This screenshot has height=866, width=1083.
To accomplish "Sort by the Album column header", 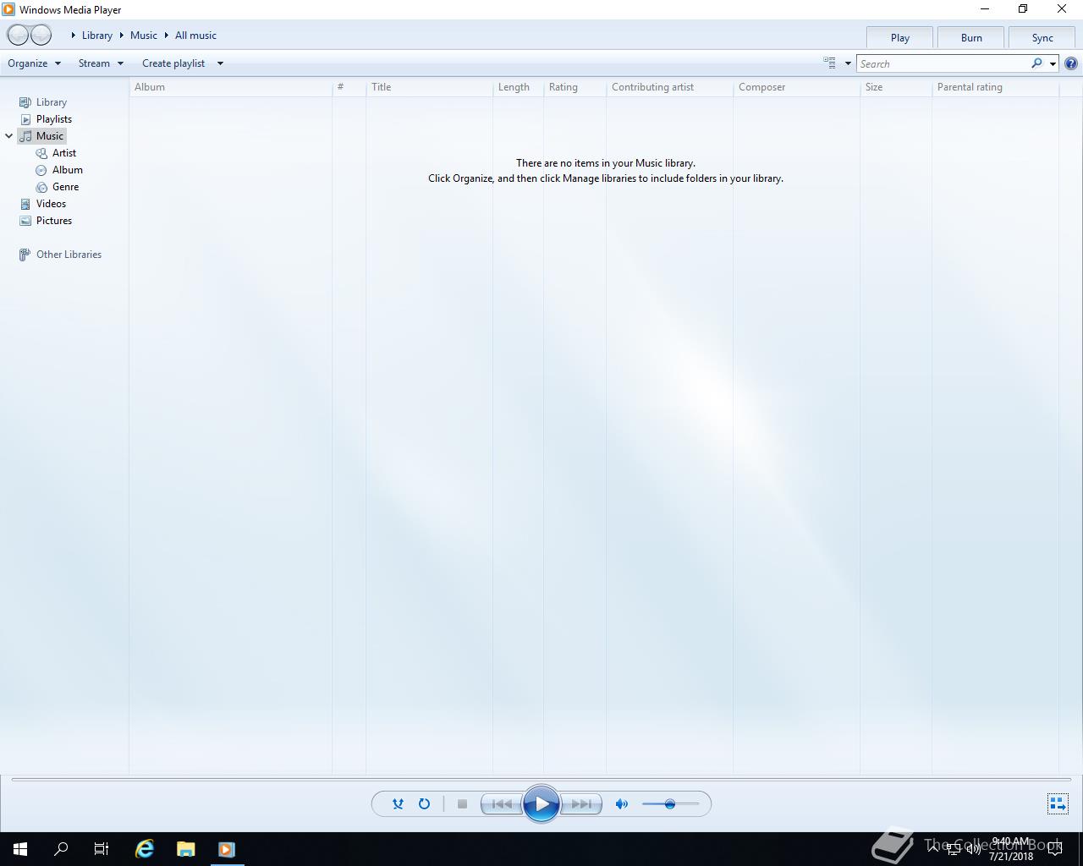I will pos(230,87).
